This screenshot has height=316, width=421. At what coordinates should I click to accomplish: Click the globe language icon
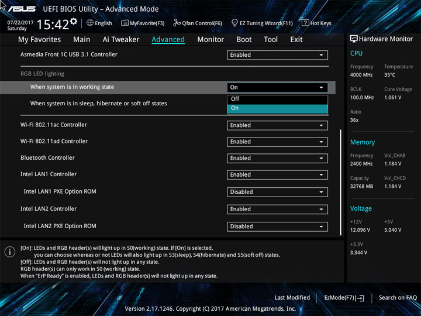coord(90,23)
